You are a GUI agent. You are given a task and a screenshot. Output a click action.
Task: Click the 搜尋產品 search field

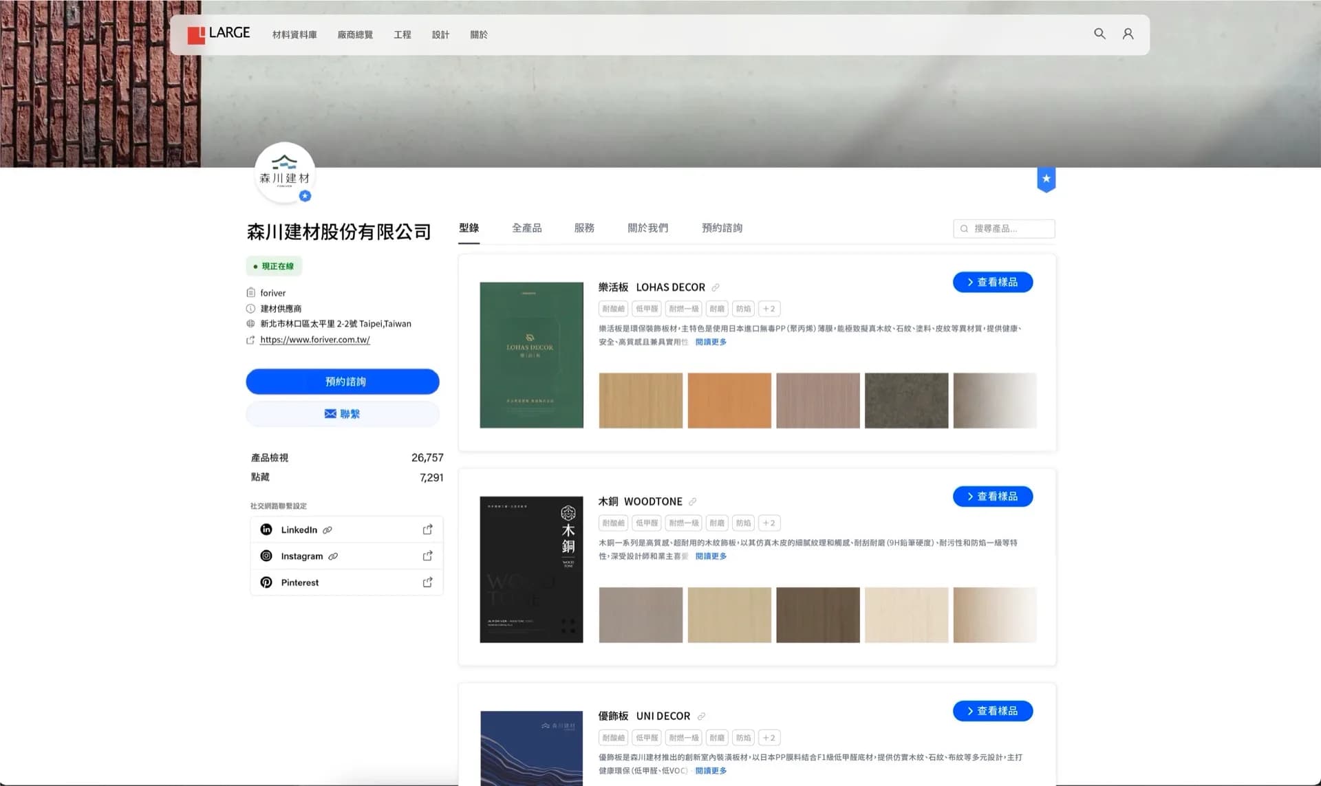pyautogui.click(x=1004, y=228)
